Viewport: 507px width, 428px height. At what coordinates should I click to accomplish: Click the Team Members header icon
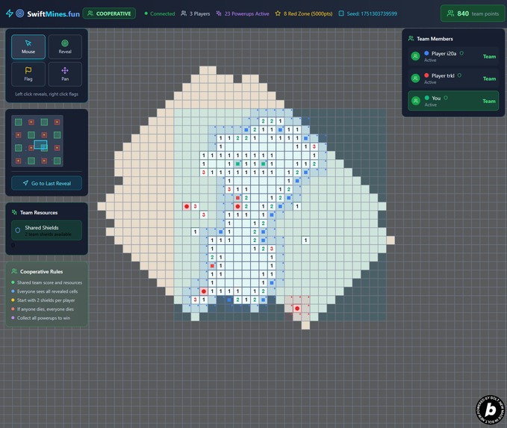pos(411,39)
